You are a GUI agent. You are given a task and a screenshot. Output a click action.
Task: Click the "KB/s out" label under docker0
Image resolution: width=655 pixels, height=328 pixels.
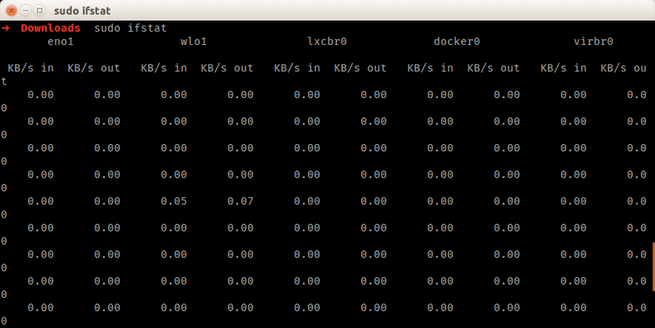pyautogui.click(x=494, y=68)
